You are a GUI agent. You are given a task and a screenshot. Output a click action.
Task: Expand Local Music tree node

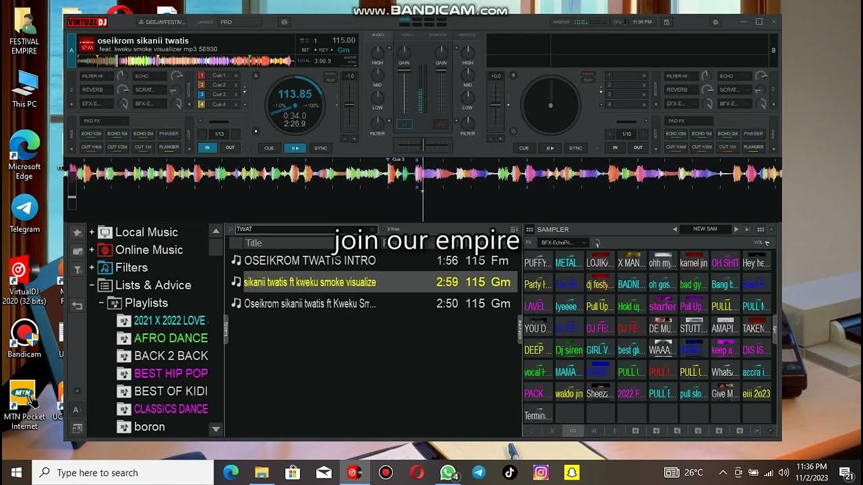tap(92, 232)
